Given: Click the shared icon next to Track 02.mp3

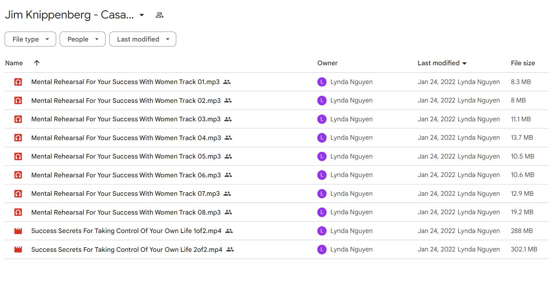Looking at the screenshot, I should (228, 100).
